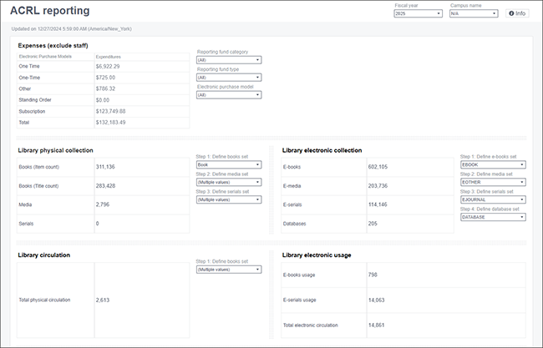The width and height of the screenshot is (543, 348).
Task: Expand Reporting fund type dropdown
Action: tap(229, 78)
